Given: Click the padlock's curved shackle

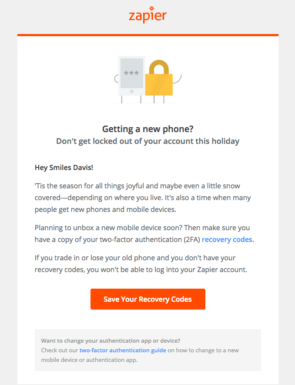Looking at the screenshot, I should (159, 67).
